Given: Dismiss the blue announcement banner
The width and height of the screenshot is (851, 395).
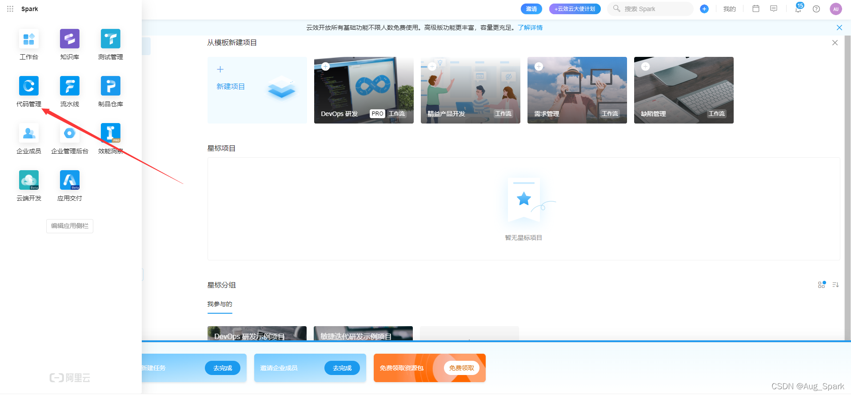Looking at the screenshot, I should click(839, 28).
